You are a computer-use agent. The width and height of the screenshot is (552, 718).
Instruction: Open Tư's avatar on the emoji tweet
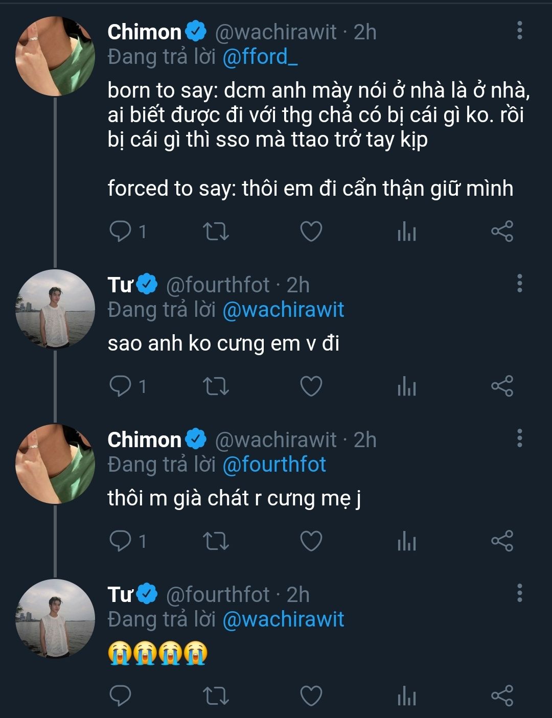coord(55,619)
